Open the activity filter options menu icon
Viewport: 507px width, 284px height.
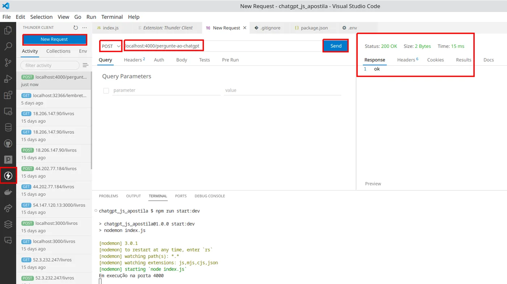coord(85,65)
